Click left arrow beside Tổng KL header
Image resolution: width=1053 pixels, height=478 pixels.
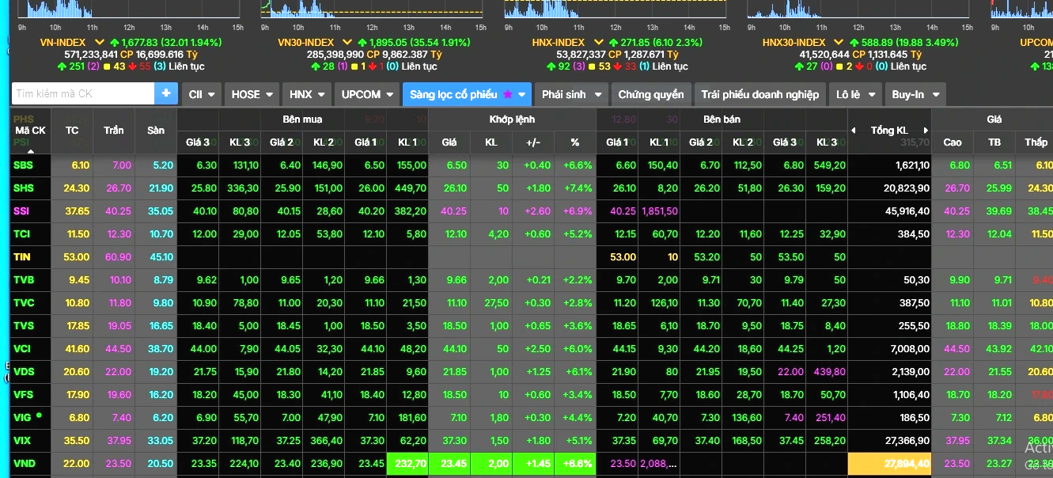[854, 131]
